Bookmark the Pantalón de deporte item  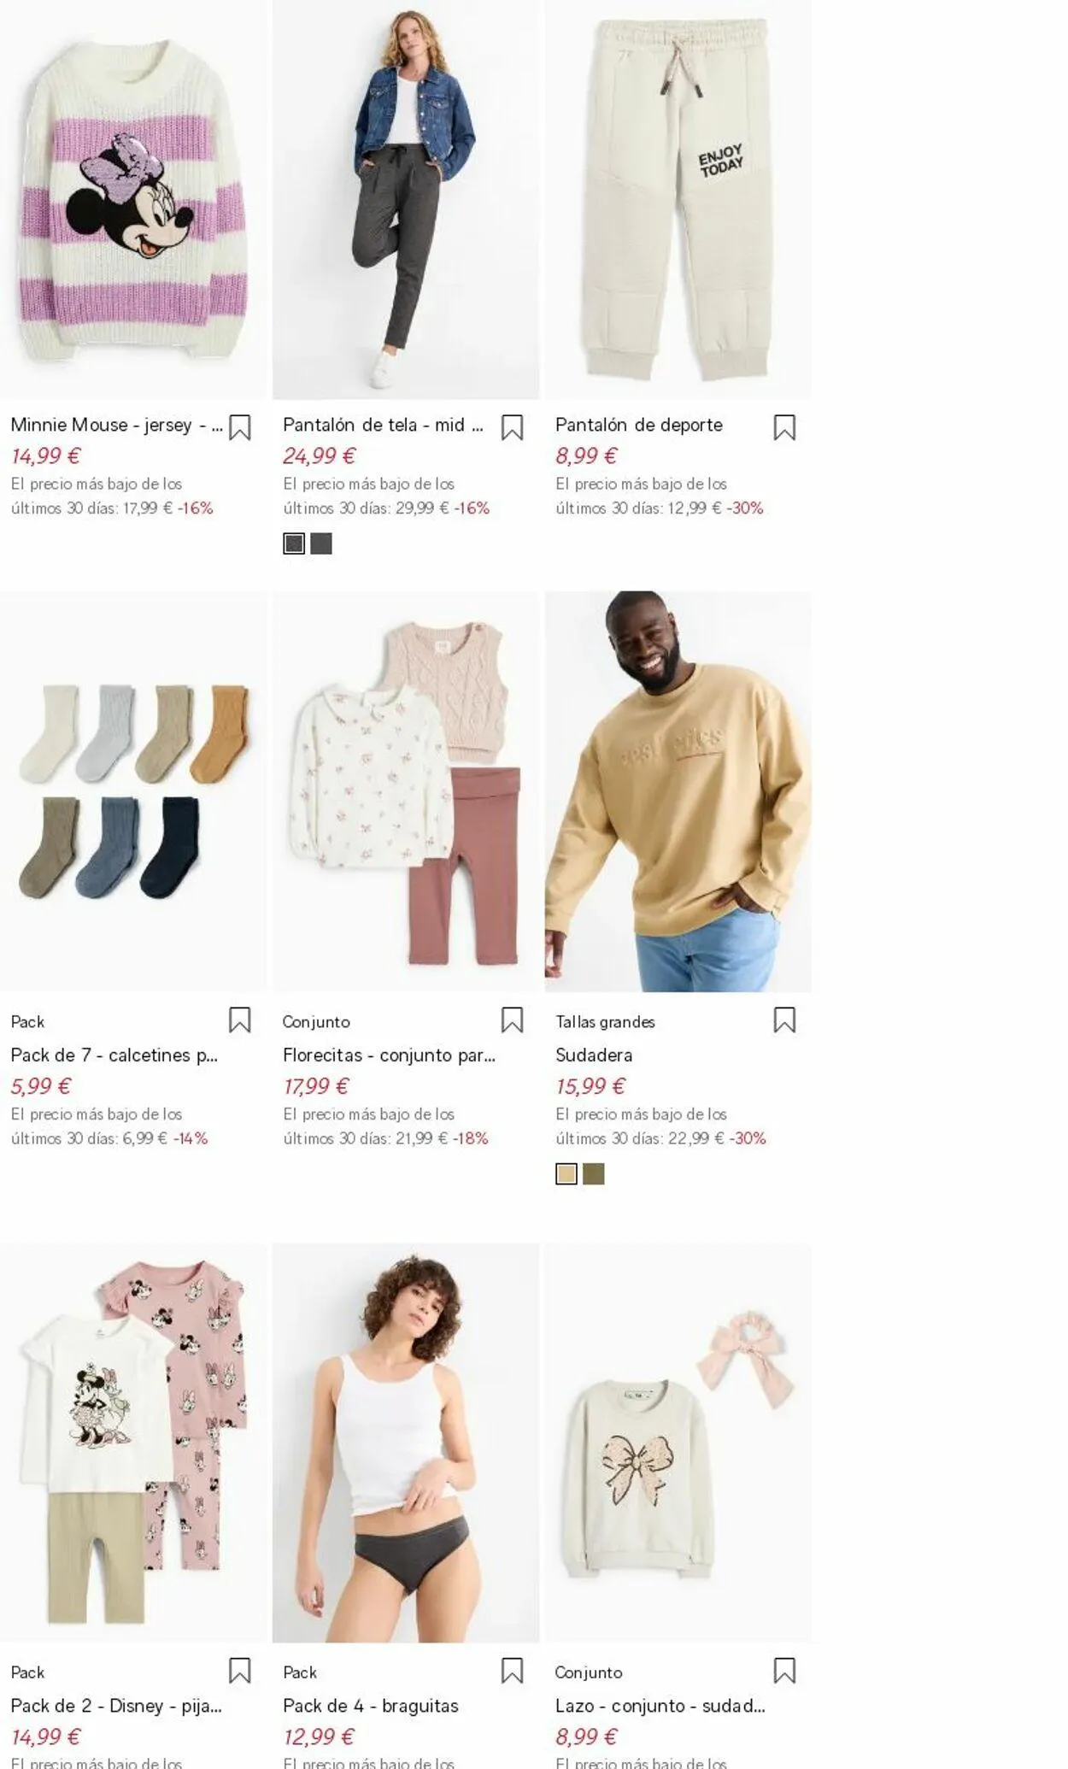[x=784, y=427]
